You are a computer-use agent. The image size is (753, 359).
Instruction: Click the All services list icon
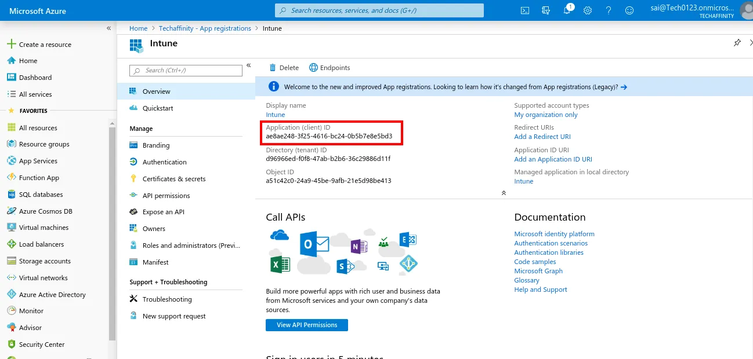pos(11,94)
